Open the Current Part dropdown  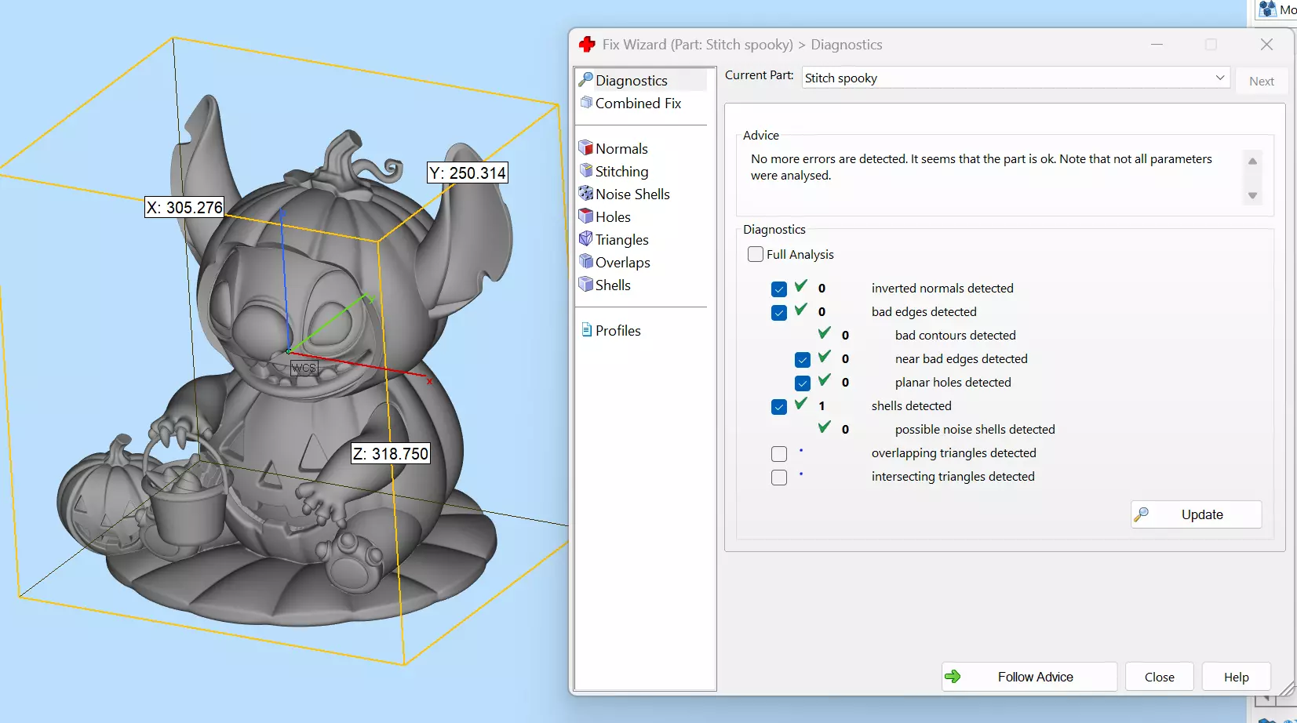point(1016,78)
